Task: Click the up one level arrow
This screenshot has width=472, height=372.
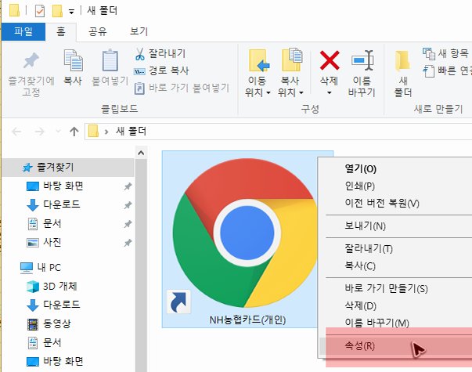Action: pos(74,132)
